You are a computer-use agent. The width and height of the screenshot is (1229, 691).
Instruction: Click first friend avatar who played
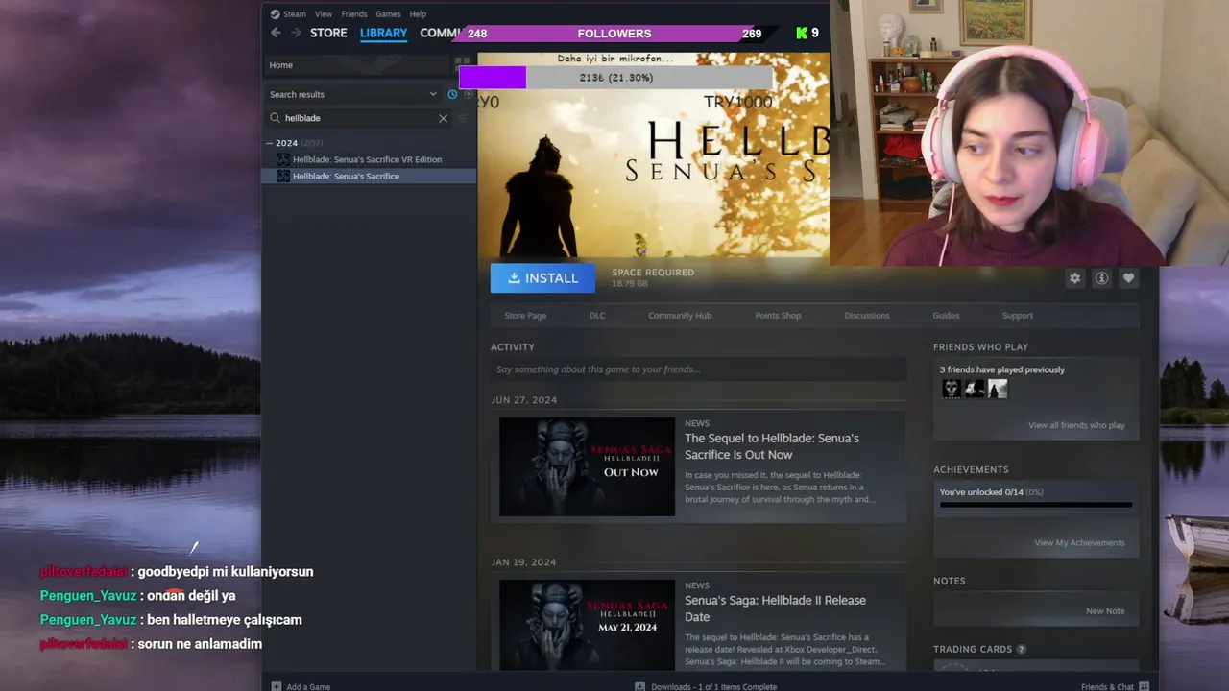[952, 389]
